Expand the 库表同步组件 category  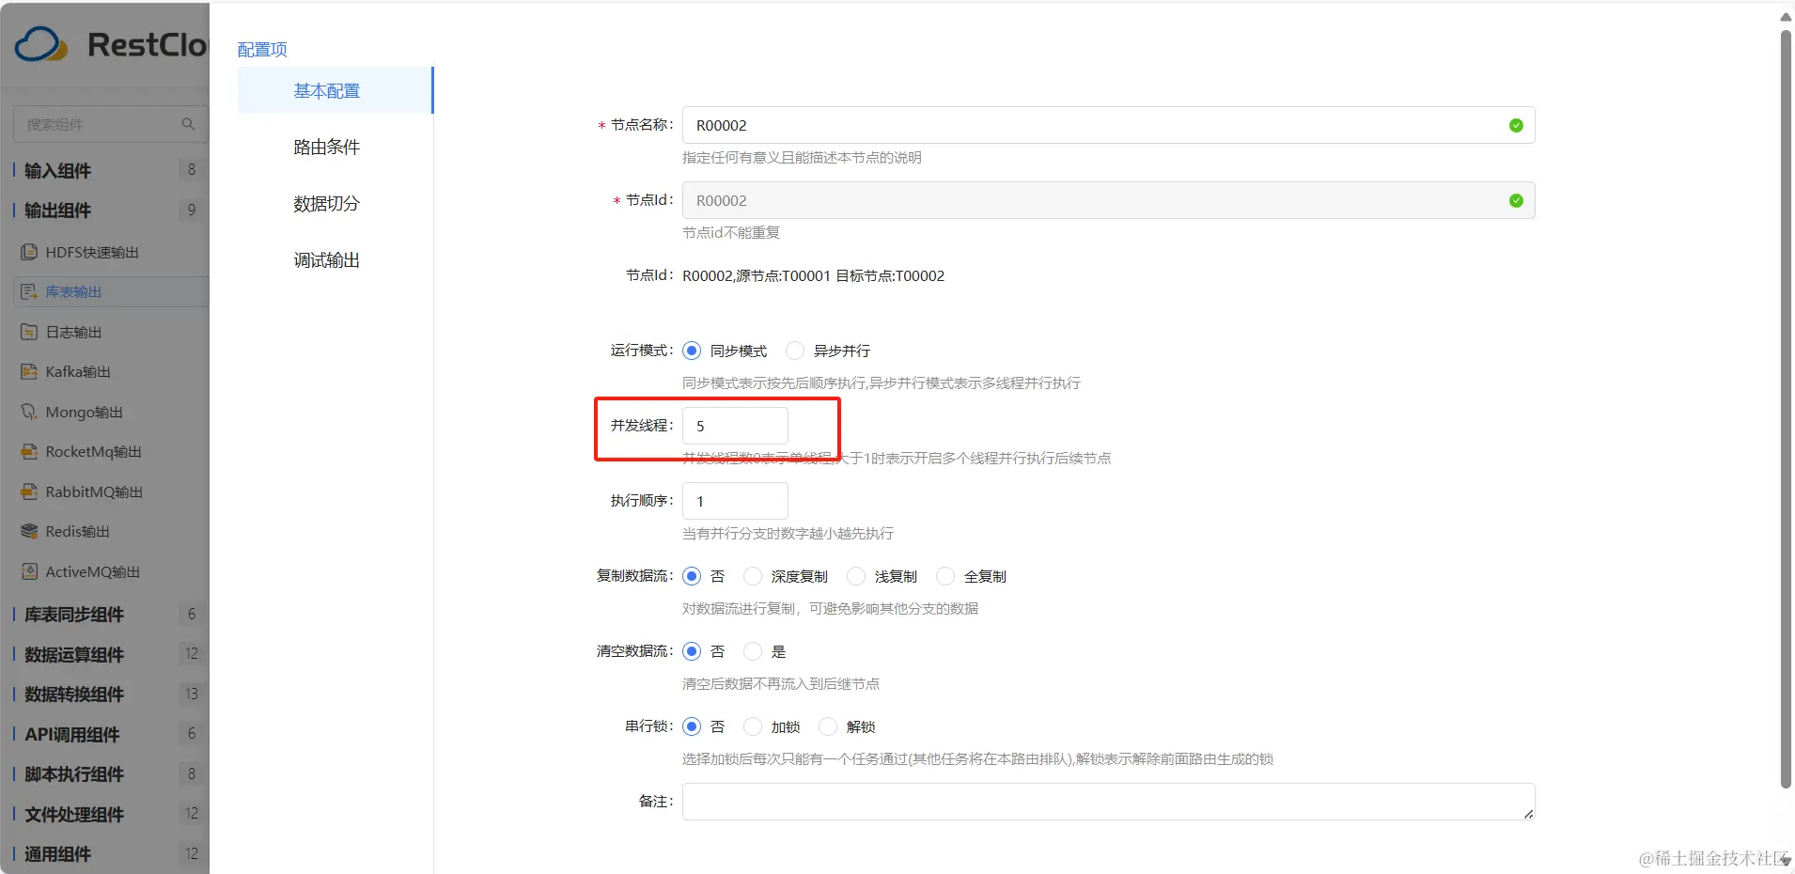[x=74, y=615]
